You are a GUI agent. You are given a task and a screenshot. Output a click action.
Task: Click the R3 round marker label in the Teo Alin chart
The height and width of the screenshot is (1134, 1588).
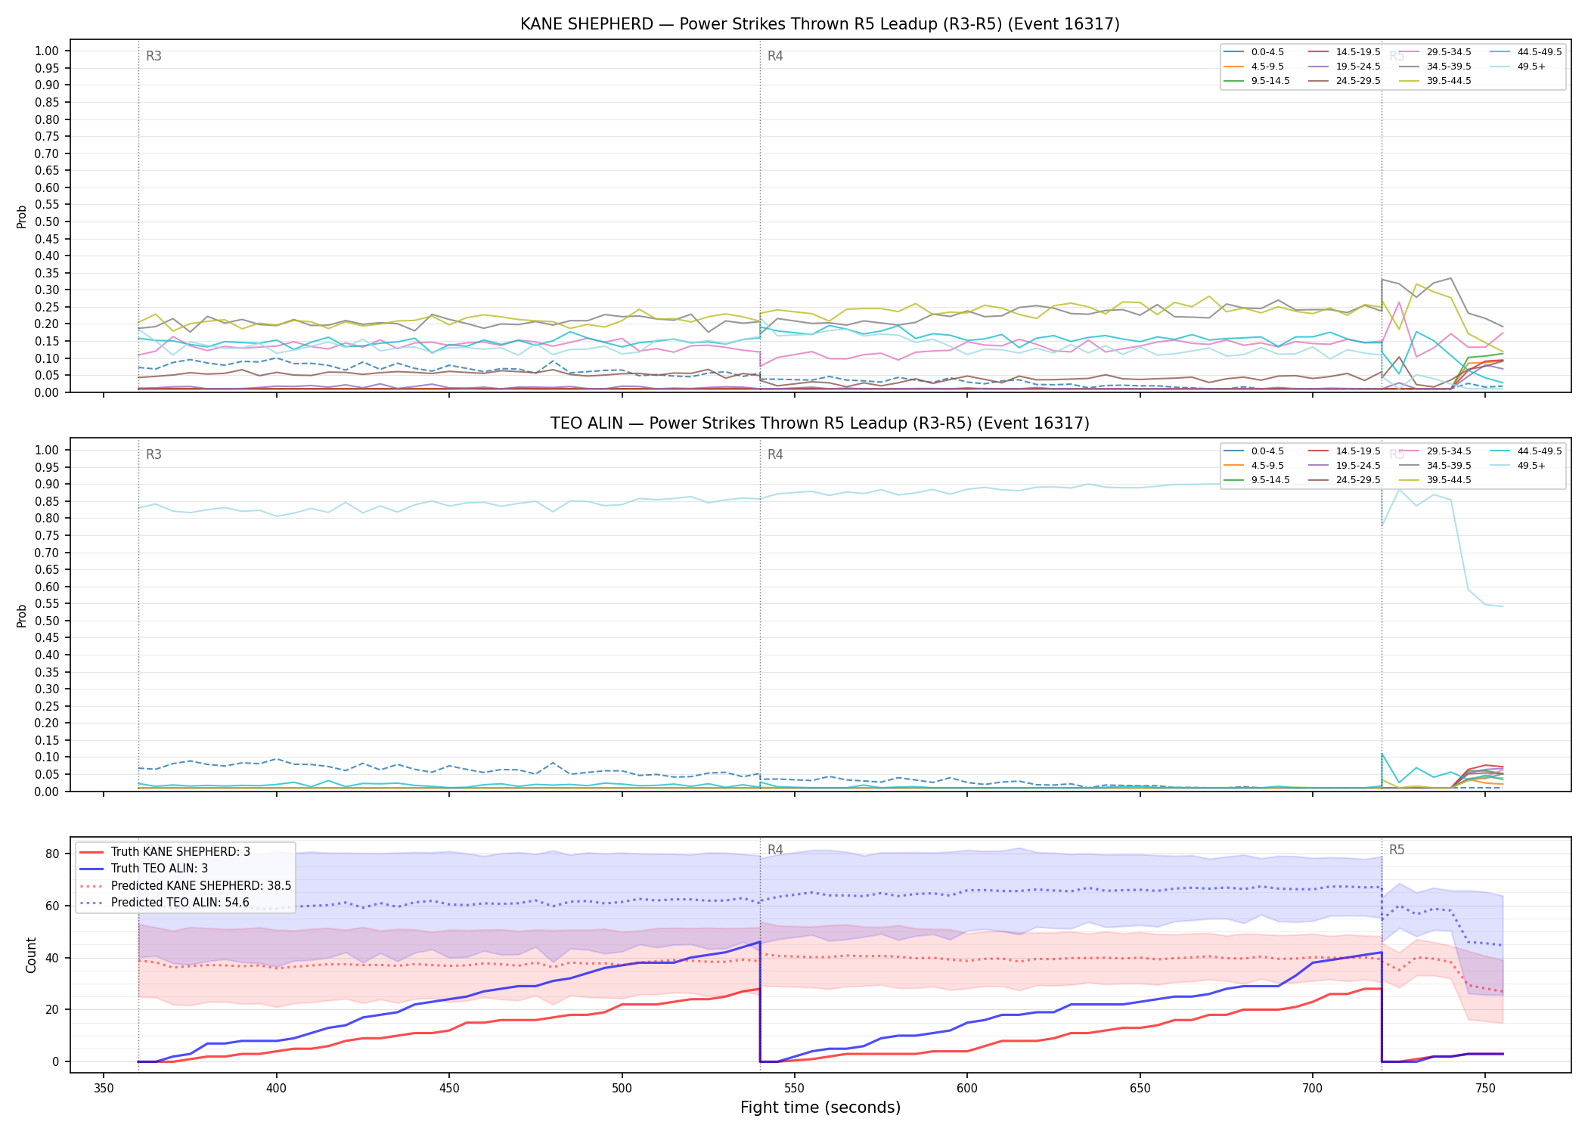(x=154, y=454)
